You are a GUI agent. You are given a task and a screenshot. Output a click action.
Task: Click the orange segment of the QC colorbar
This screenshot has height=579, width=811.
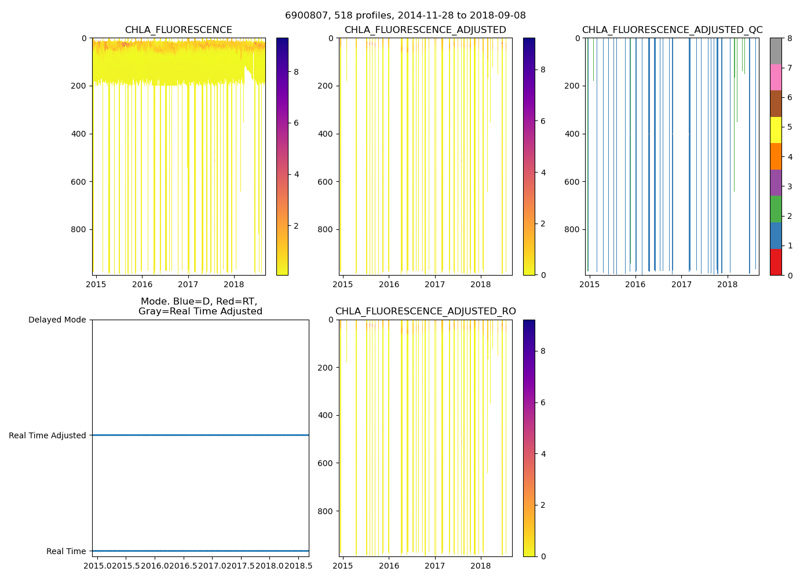[776, 156]
